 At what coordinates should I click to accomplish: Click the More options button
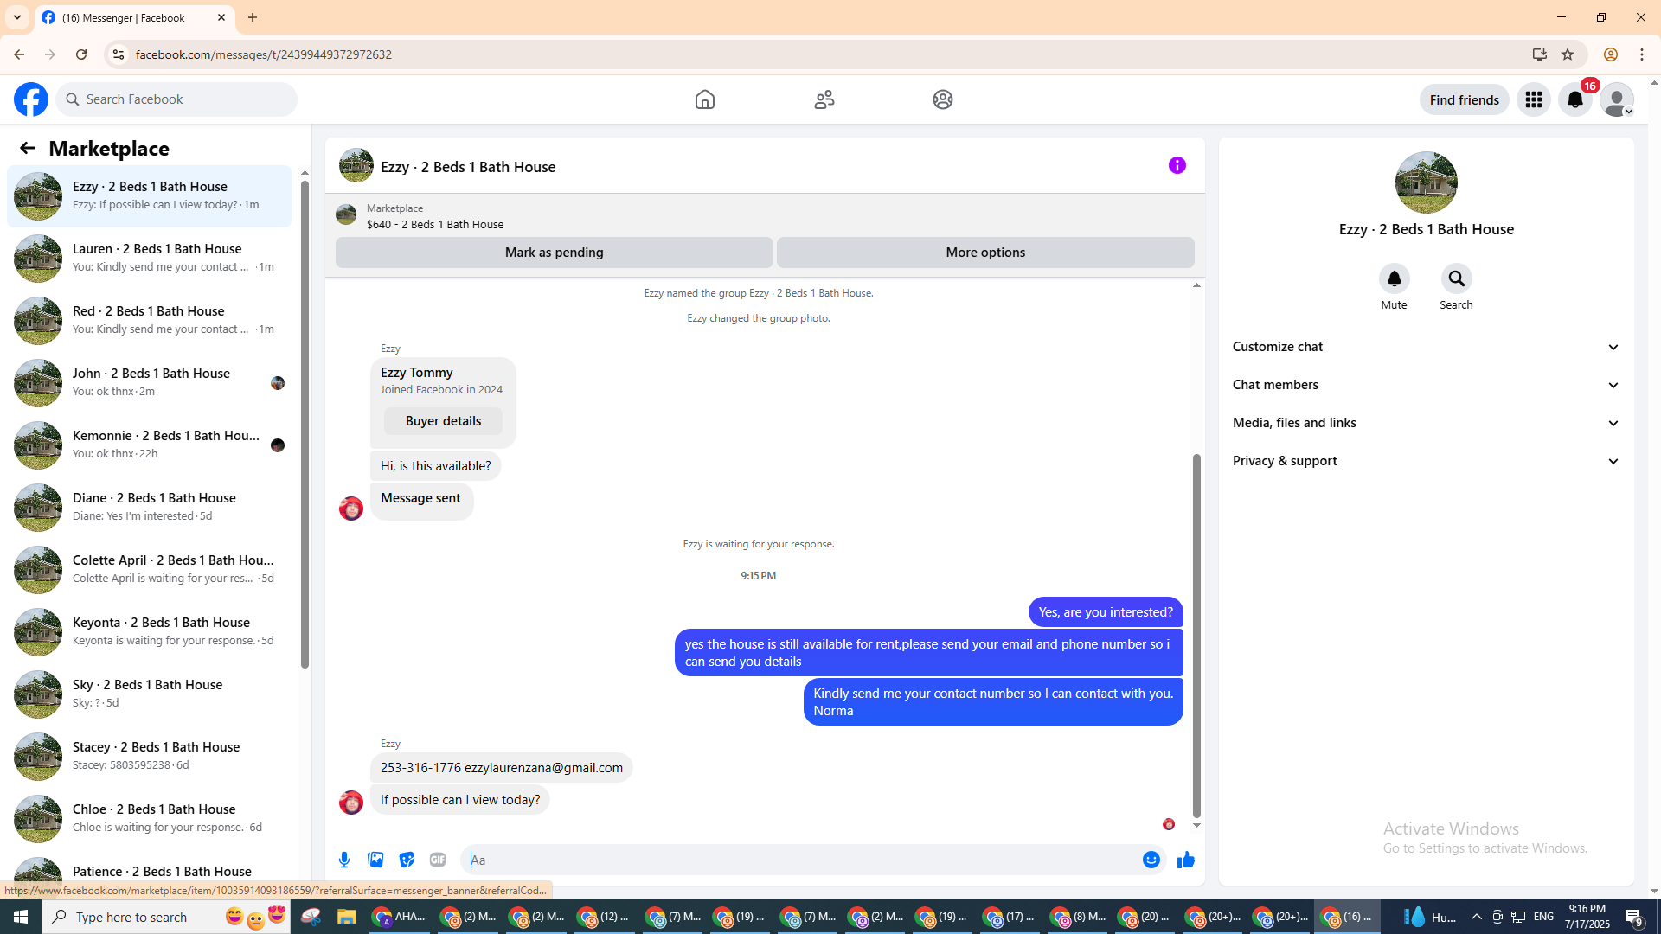(x=985, y=253)
